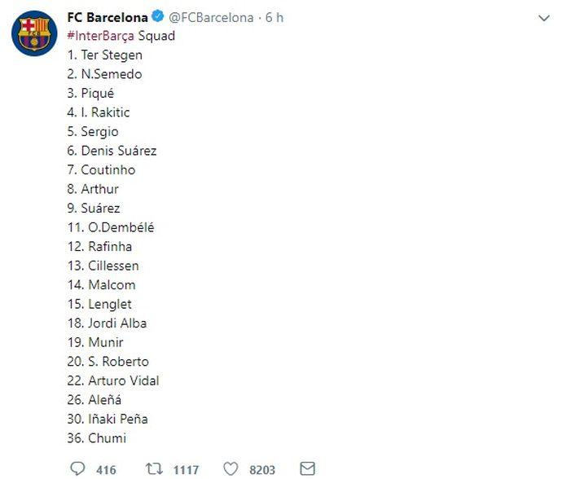Click the 416 replies count
This screenshot has height=479, width=562.
pyautogui.click(x=106, y=469)
